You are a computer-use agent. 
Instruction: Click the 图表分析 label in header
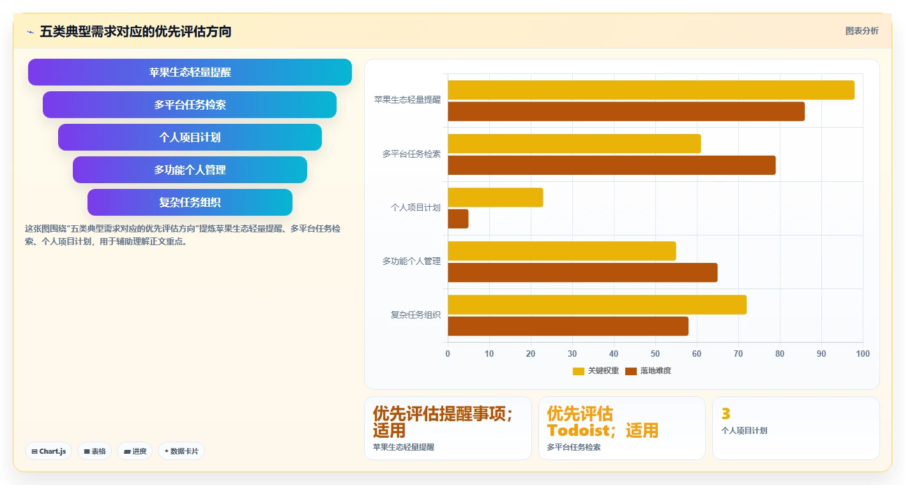862,31
